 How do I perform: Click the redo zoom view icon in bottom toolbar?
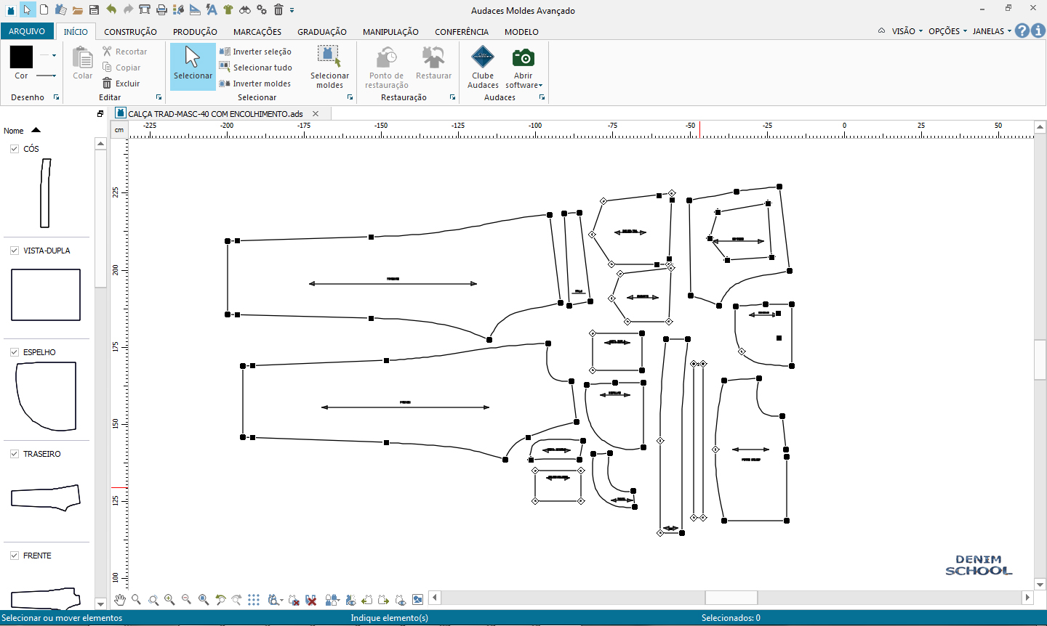[236, 600]
